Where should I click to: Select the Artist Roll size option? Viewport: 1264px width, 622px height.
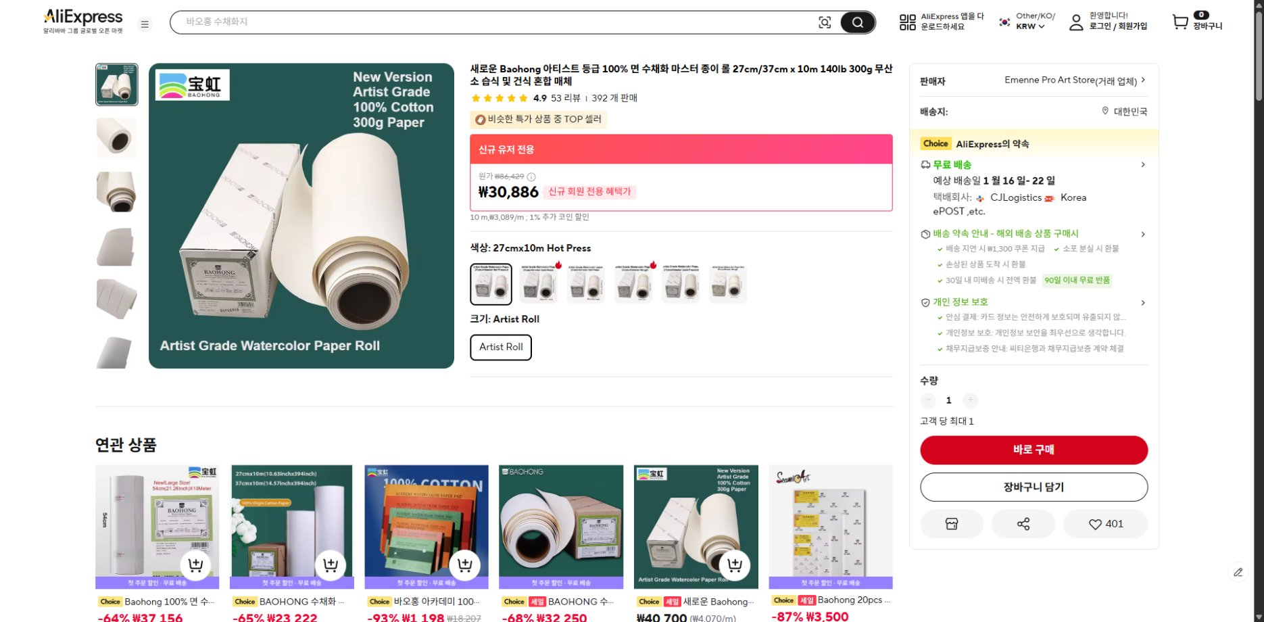(x=501, y=347)
